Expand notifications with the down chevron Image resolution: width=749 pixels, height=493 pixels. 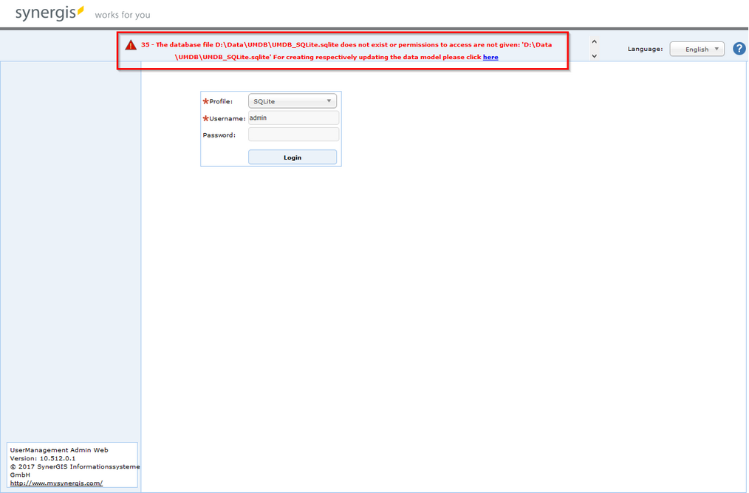593,55
